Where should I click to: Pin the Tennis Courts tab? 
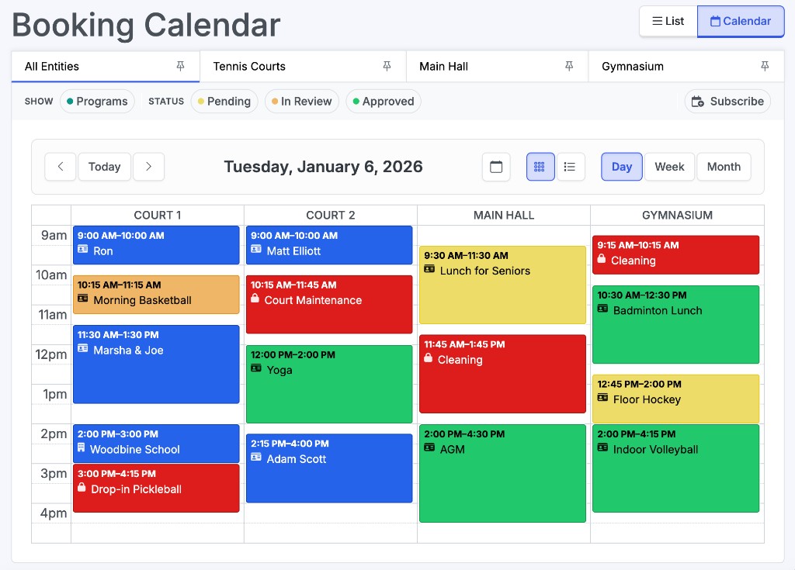pos(387,67)
